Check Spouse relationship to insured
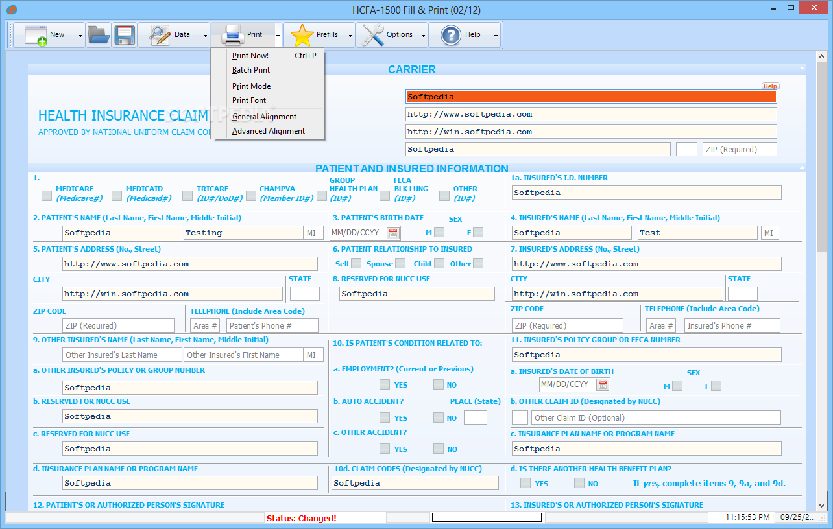The height and width of the screenshot is (529, 833). point(400,263)
